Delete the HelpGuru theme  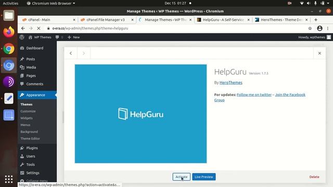coord(314,177)
